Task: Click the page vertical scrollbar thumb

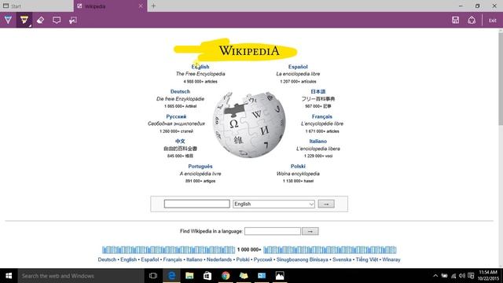Action: (x=501, y=79)
